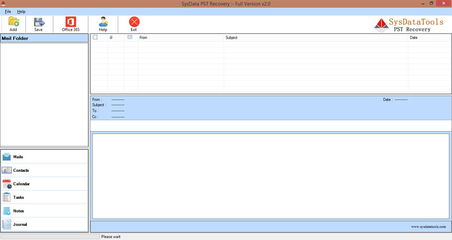
Task: Click the envelope icon column header
Action: [x=130, y=37]
